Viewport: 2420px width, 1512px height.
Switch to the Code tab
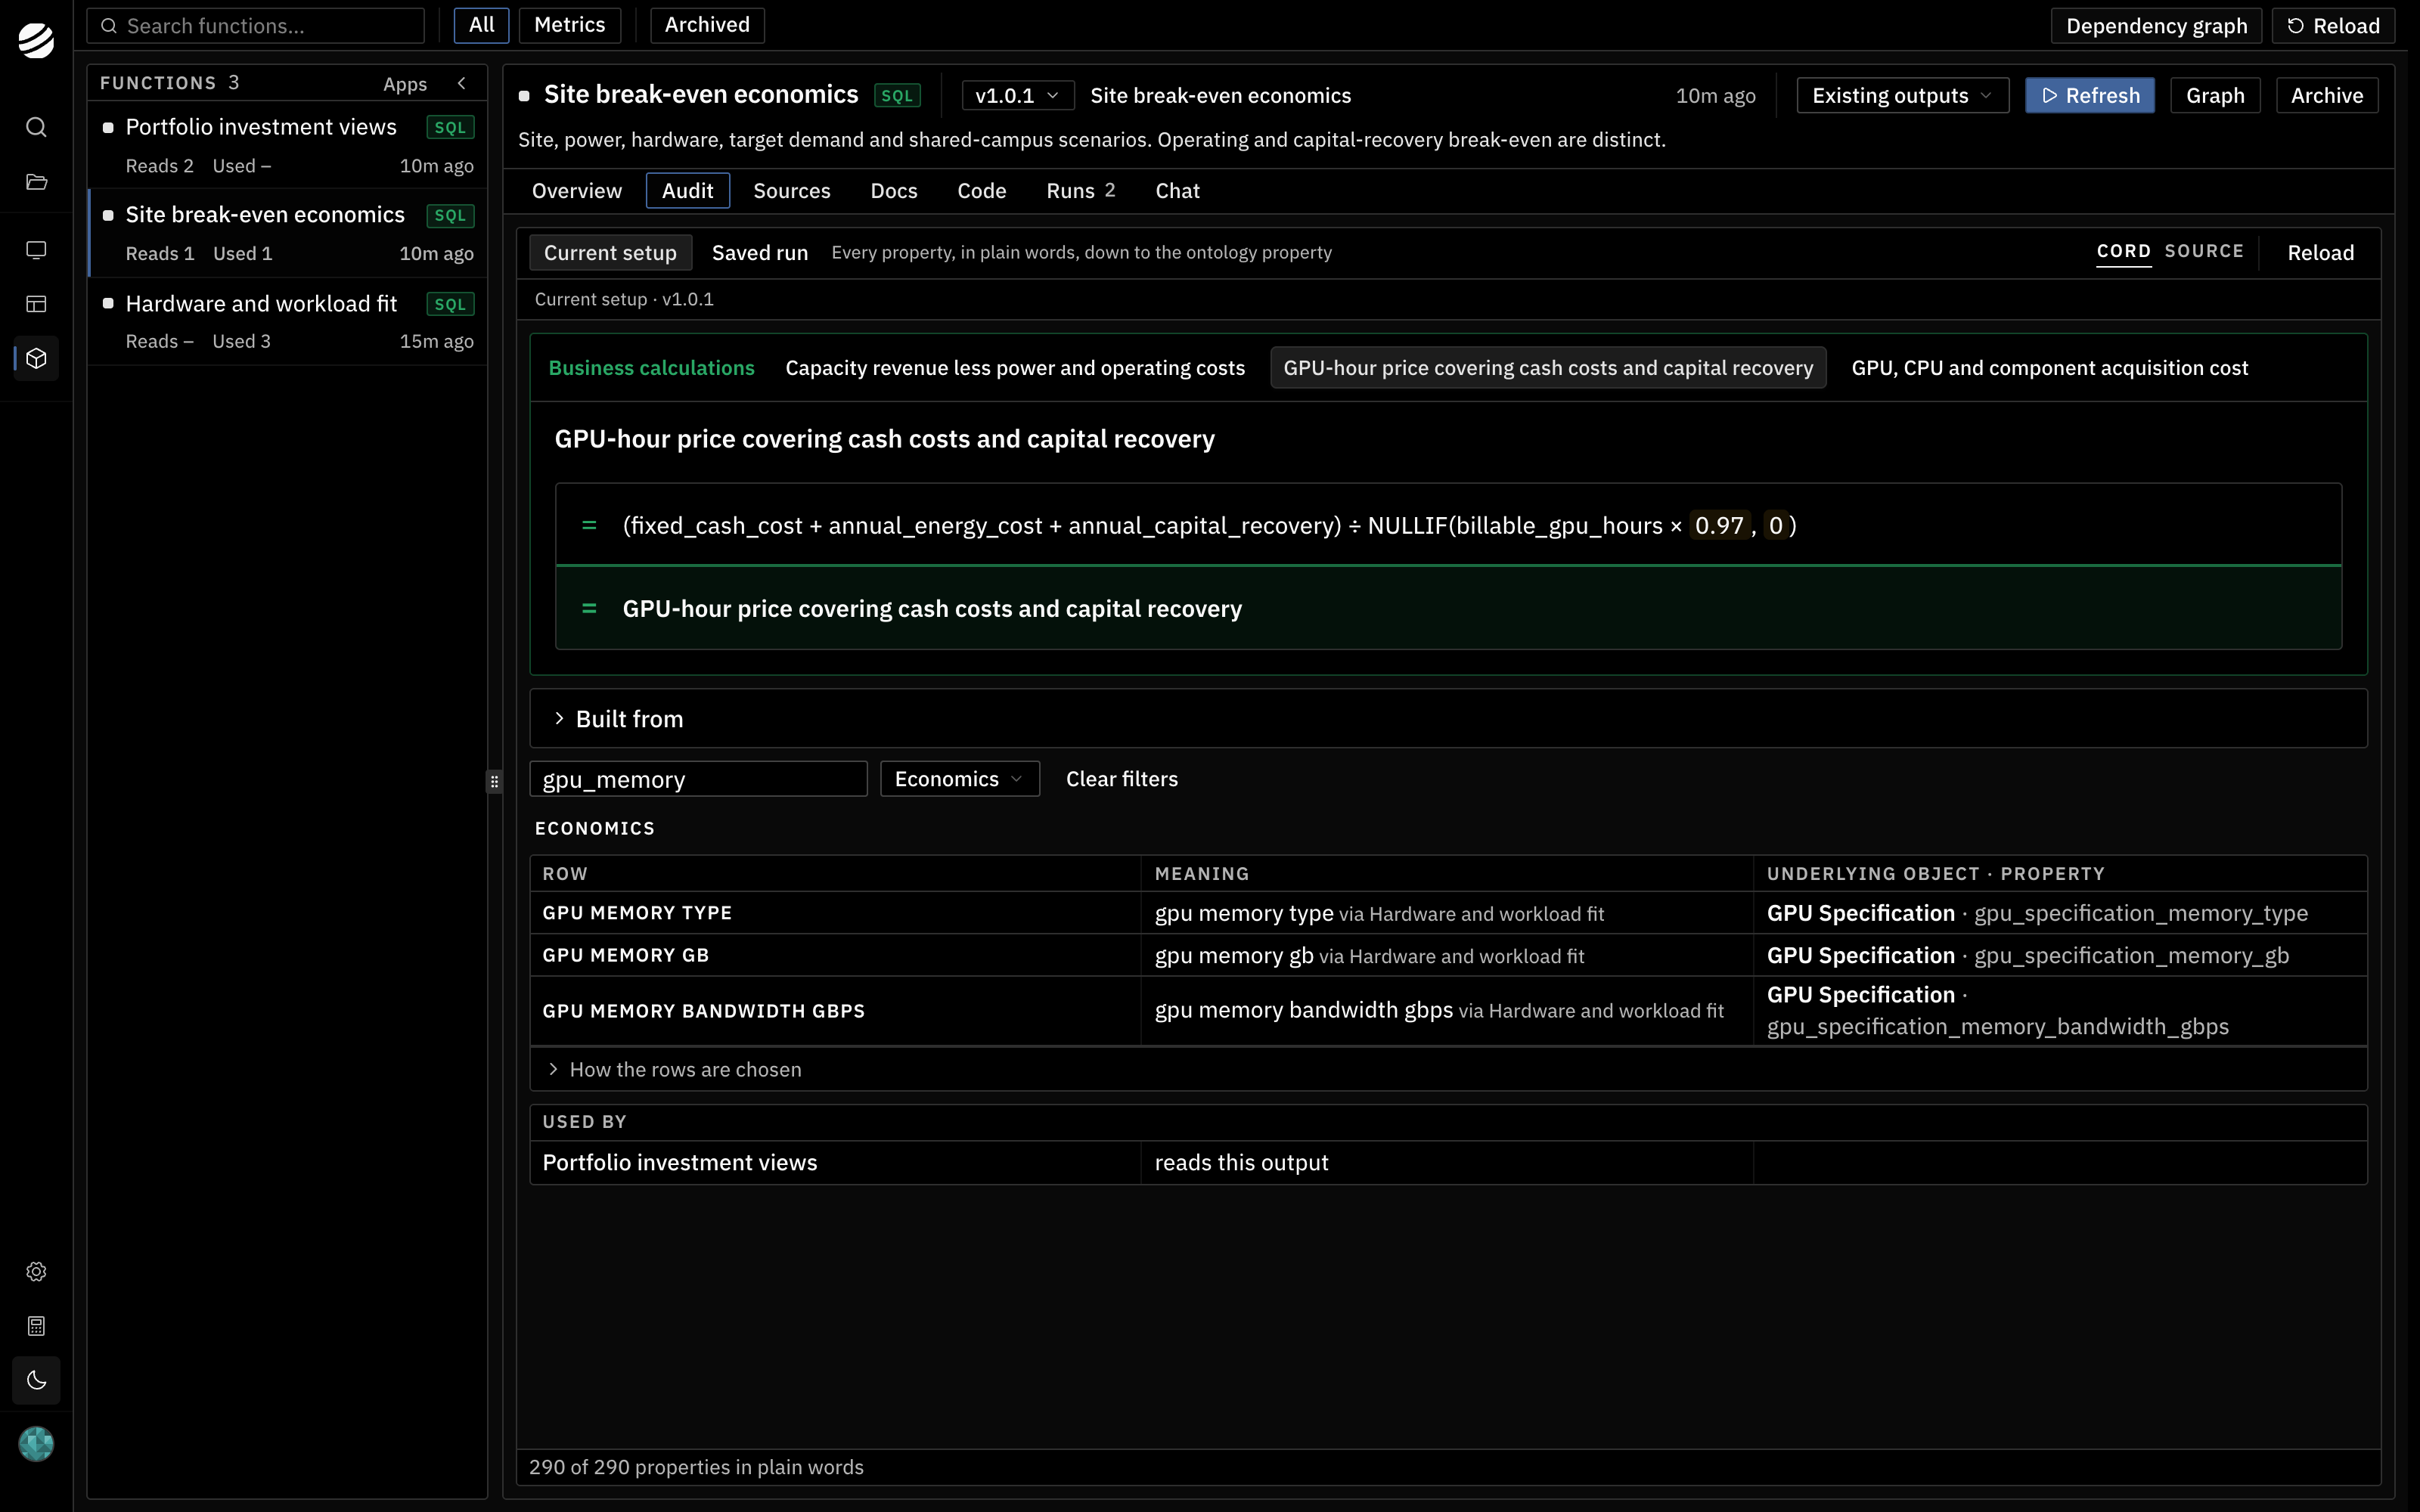pyautogui.click(x=981, y=190)
